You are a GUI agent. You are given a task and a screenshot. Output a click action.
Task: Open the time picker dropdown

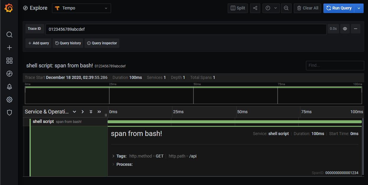(271, 8)
